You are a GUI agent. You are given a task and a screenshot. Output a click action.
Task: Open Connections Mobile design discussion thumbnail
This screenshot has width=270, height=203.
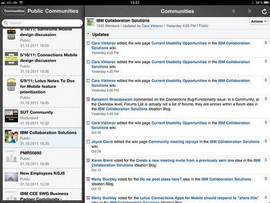[11, 59]
